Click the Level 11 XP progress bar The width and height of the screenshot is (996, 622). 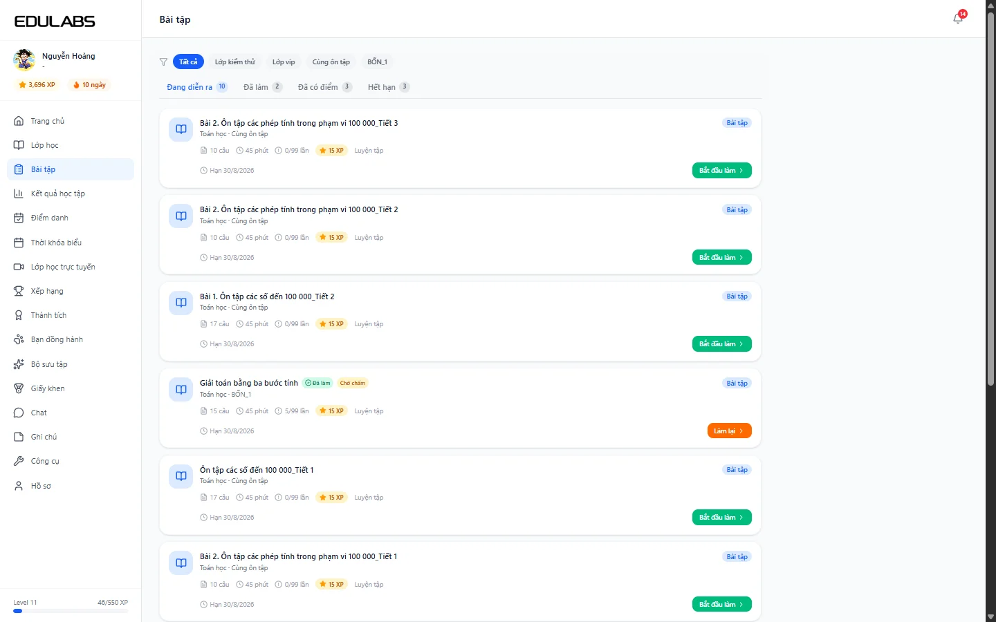(x=71, y=611)
